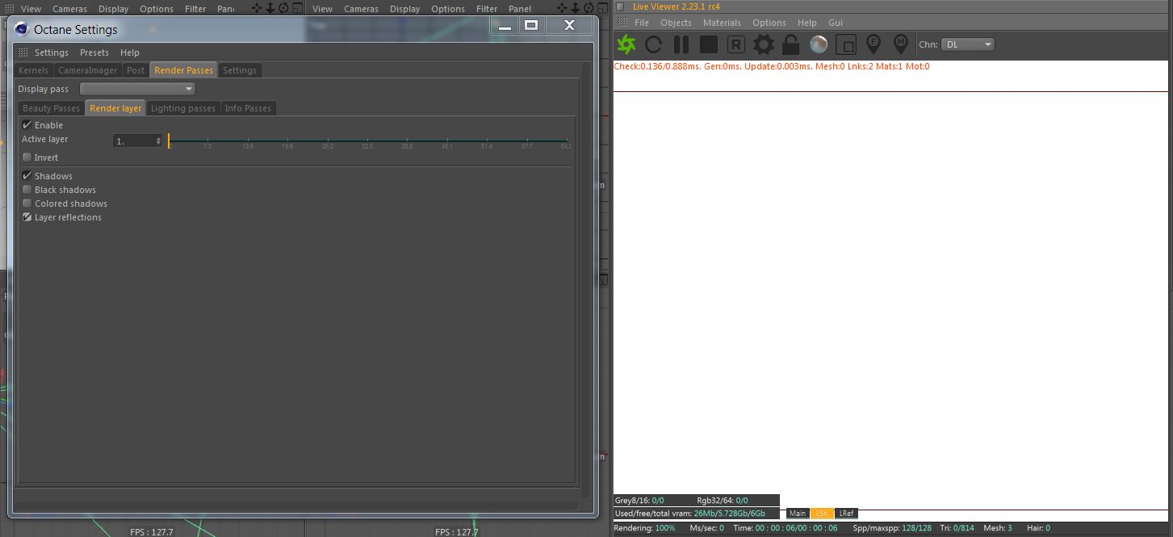The width and height of the screenshot is (1173, 537).
Task: Pause the Live Viewer render
Action: 681,44
